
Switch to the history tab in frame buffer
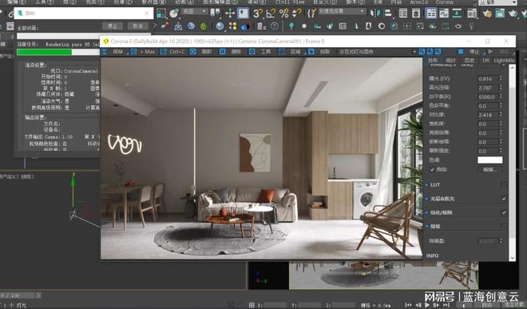click(x=469, y=61)
